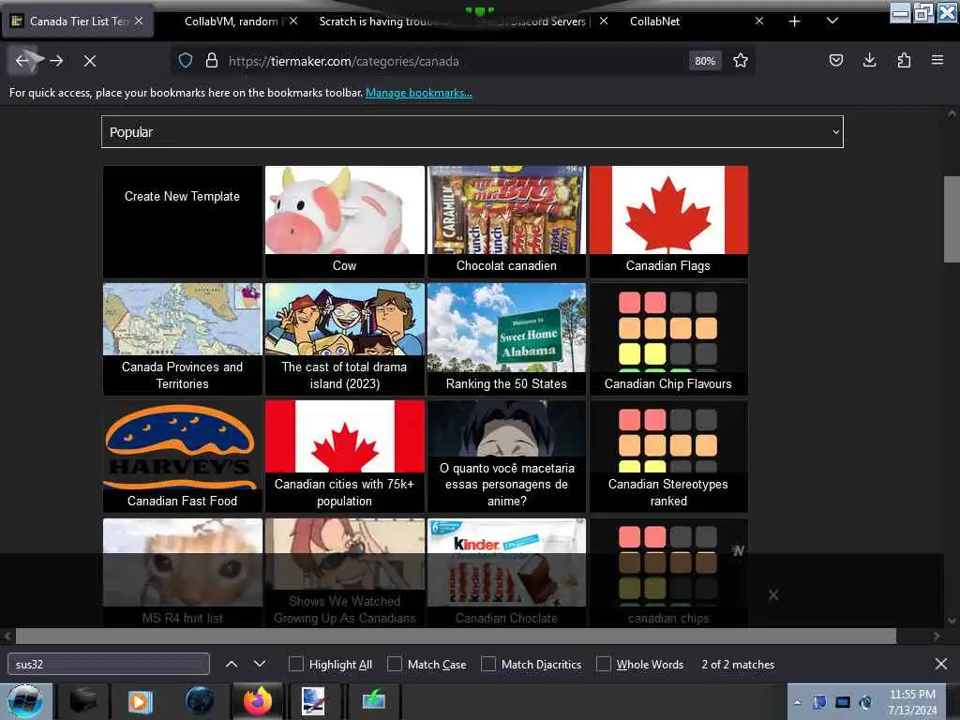Find next match arrow in find bar
This screenshot has height=720, width=960.
(x=260, y=664)
